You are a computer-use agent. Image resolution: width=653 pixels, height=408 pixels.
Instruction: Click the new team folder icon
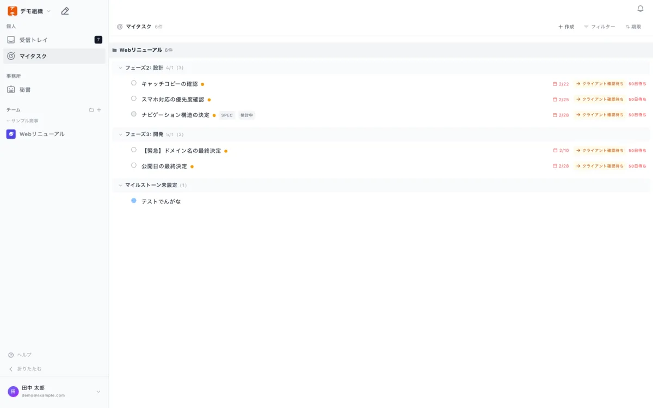click(x=91, y=110)
